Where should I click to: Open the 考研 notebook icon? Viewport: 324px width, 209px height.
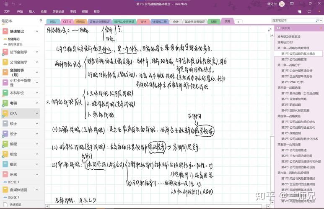tap(5, 103)
